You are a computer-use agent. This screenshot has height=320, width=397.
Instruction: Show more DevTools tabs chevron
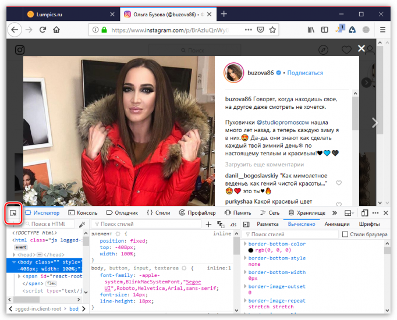pos(334,214)
